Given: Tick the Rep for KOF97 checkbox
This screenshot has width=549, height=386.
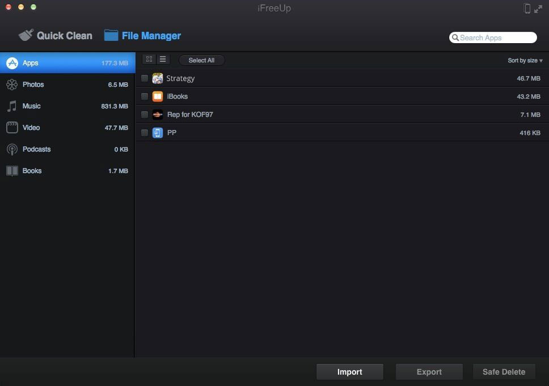Looking at the screenshot, I should coord(144,115).
